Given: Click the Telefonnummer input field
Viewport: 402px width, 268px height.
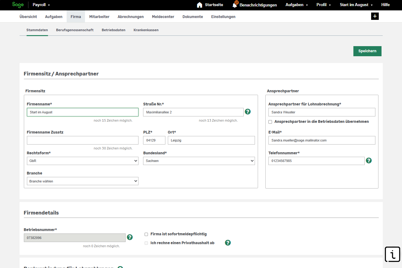Looking at the screenshot, I should coord(316,161).
